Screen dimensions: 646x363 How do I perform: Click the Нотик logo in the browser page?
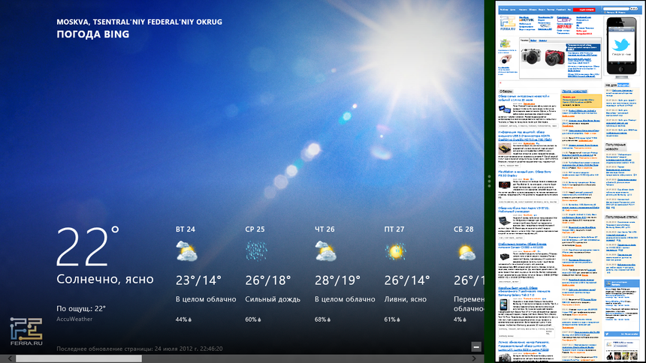pos(527,19)
